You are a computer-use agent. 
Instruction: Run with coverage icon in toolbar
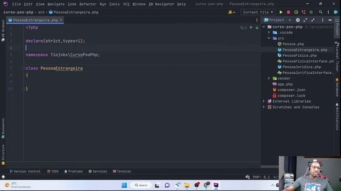(296, 12)
